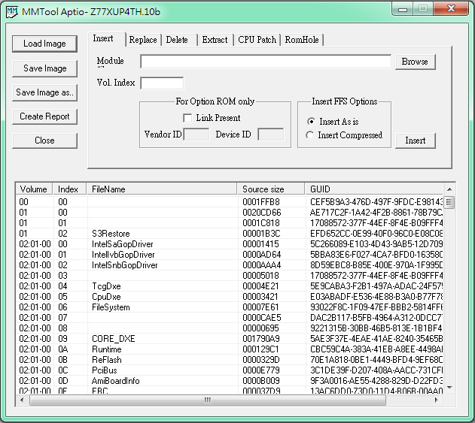Select the IntelSaGopDriver module row
The height and width of the screenshot is (423, 475).
click(229, 244)
